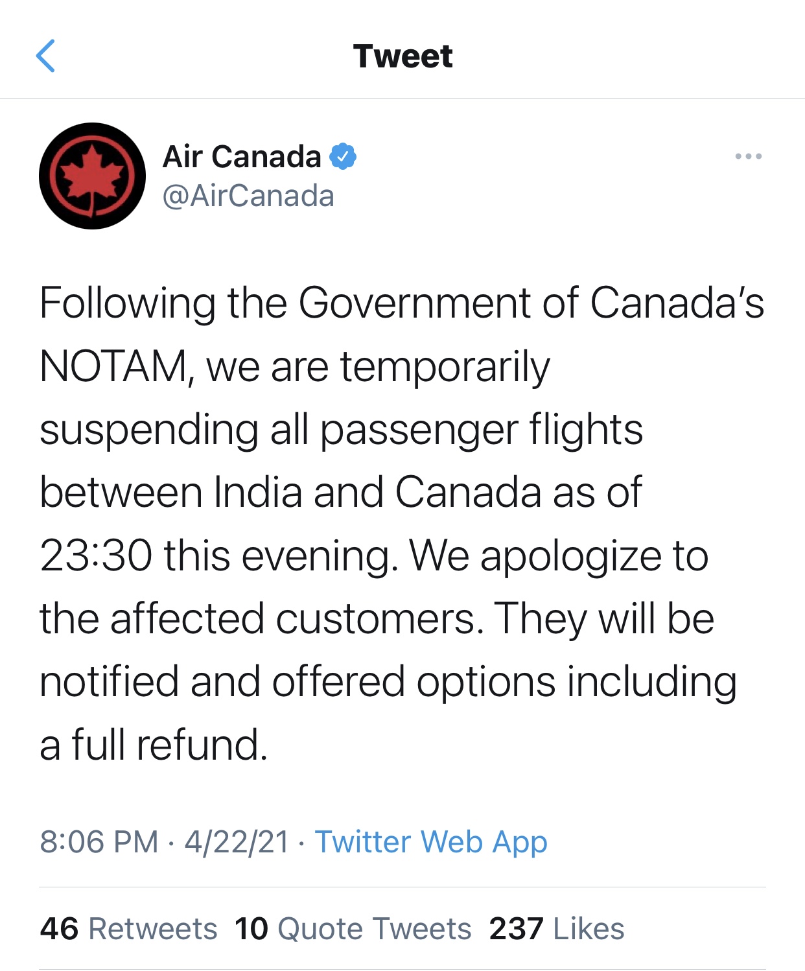View the 46 Retweets list
The height and width of the screenshot is (971, 805).
tap(128, 928)
